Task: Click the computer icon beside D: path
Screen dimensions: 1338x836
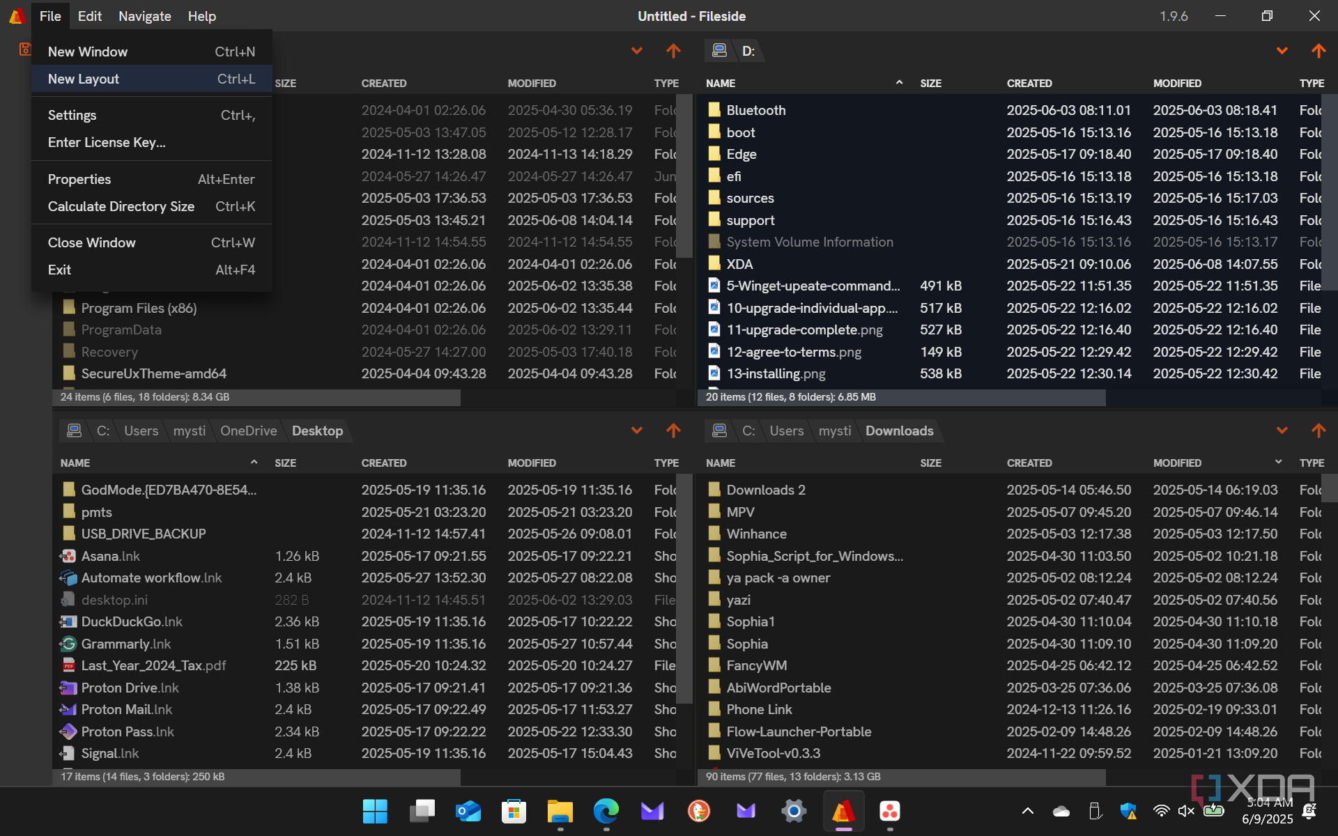Action: tap(719, 51)
